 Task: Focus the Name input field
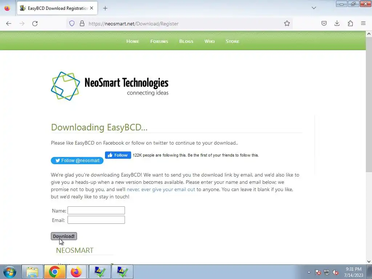point(96,210)
